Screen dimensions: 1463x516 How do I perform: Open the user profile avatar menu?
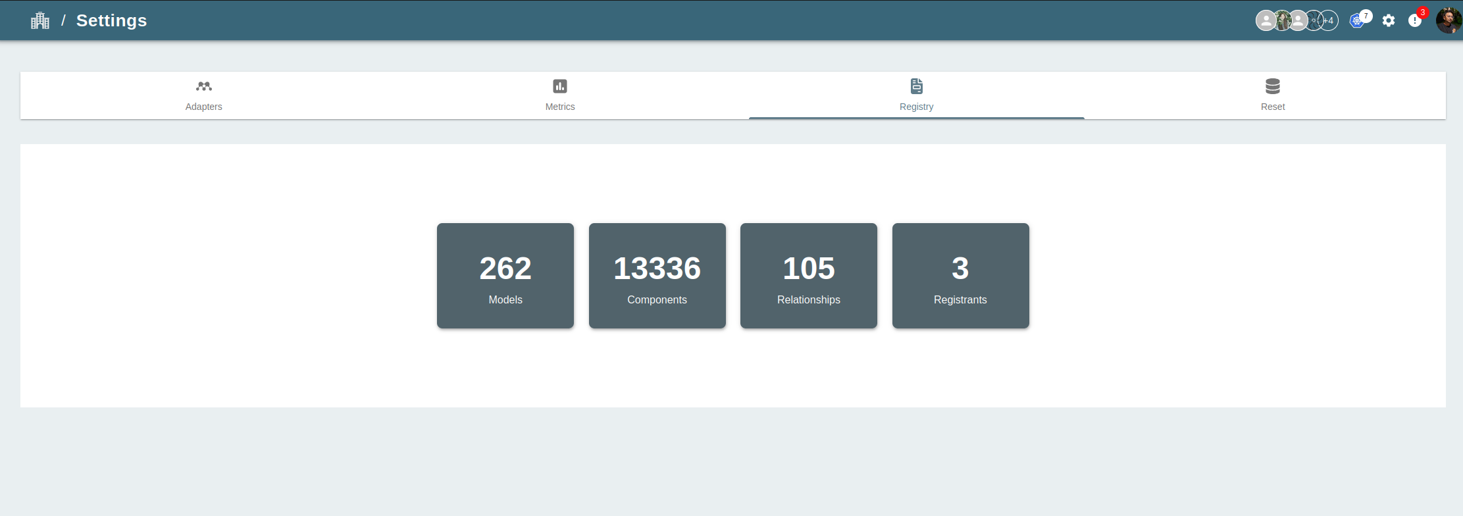(x=1448, y=21)
